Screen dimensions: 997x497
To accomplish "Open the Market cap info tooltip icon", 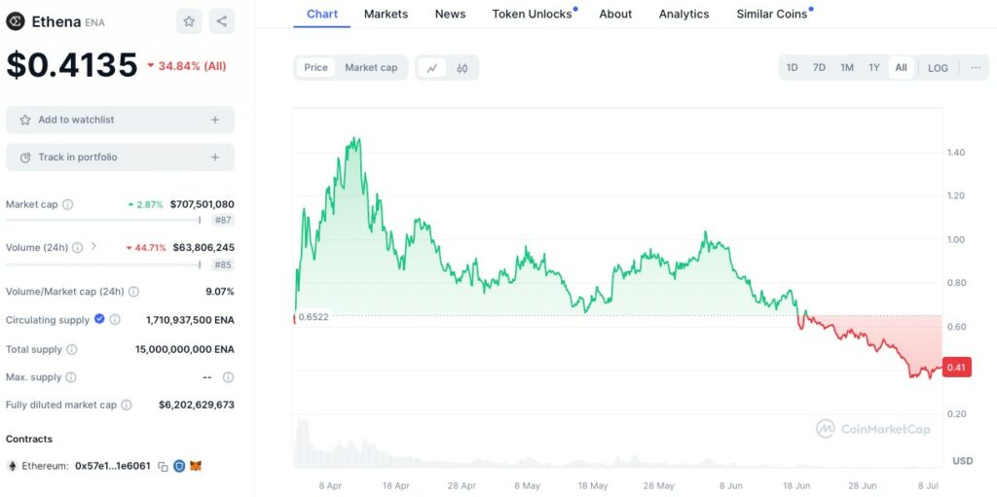I will (x=68, y=205).
